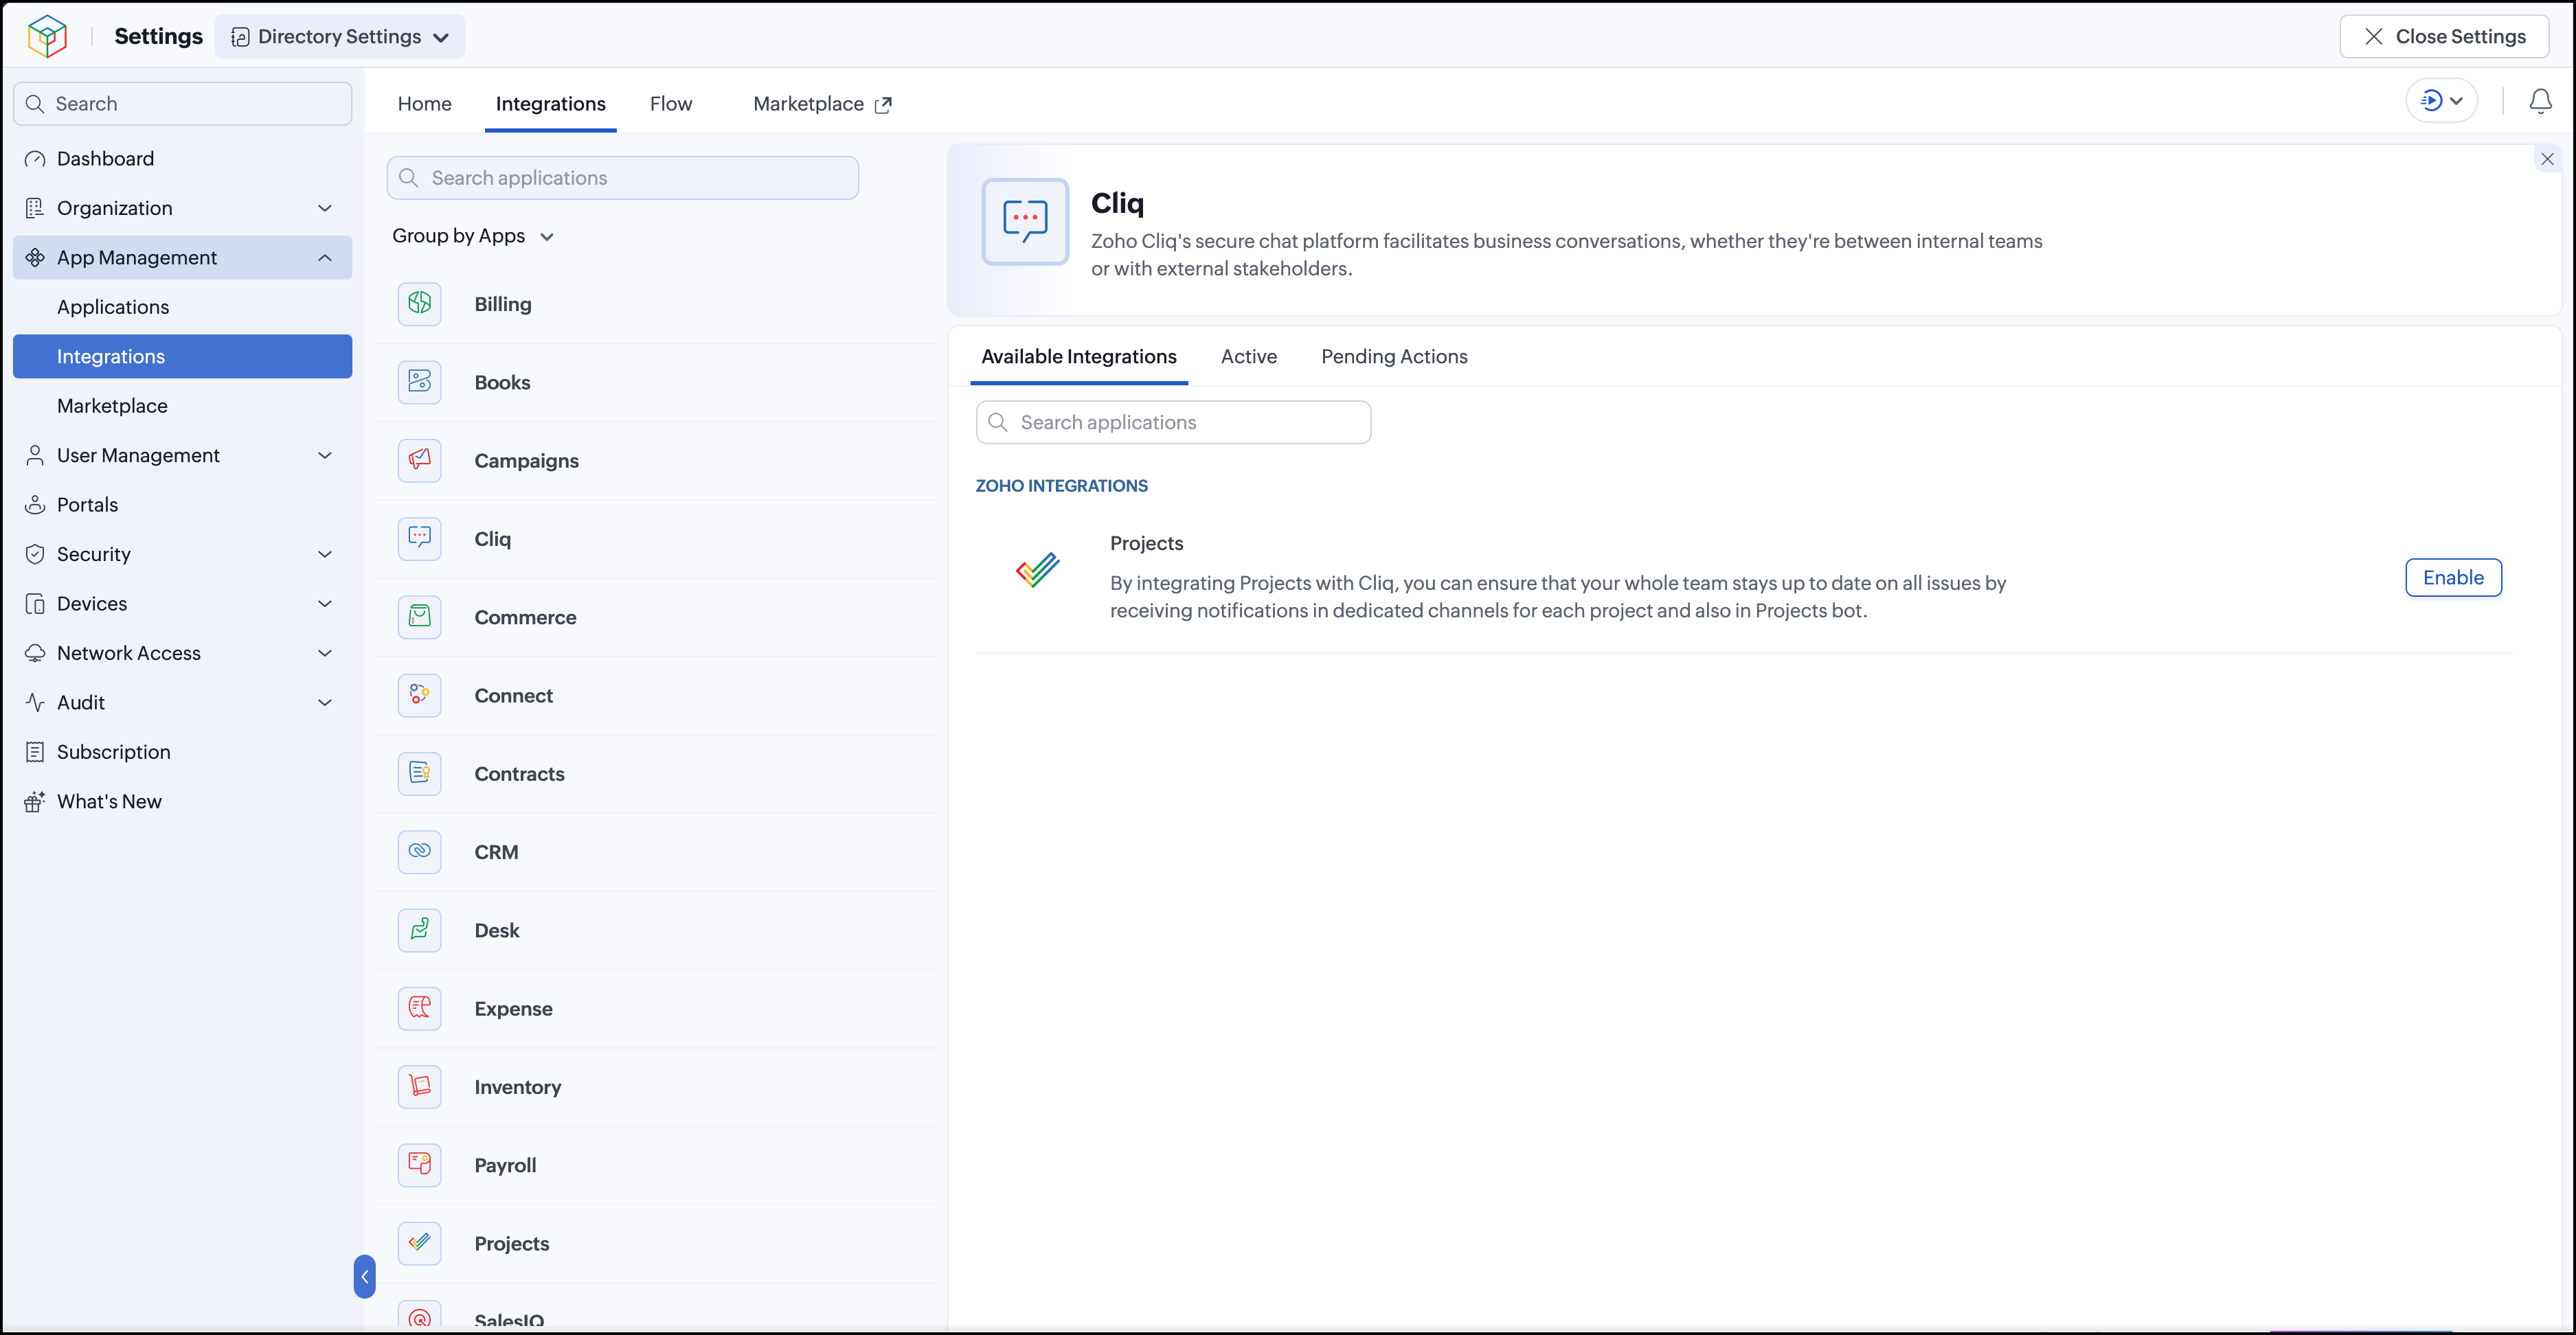
Task: Open the Payroll app icon
Action: 419,1165
